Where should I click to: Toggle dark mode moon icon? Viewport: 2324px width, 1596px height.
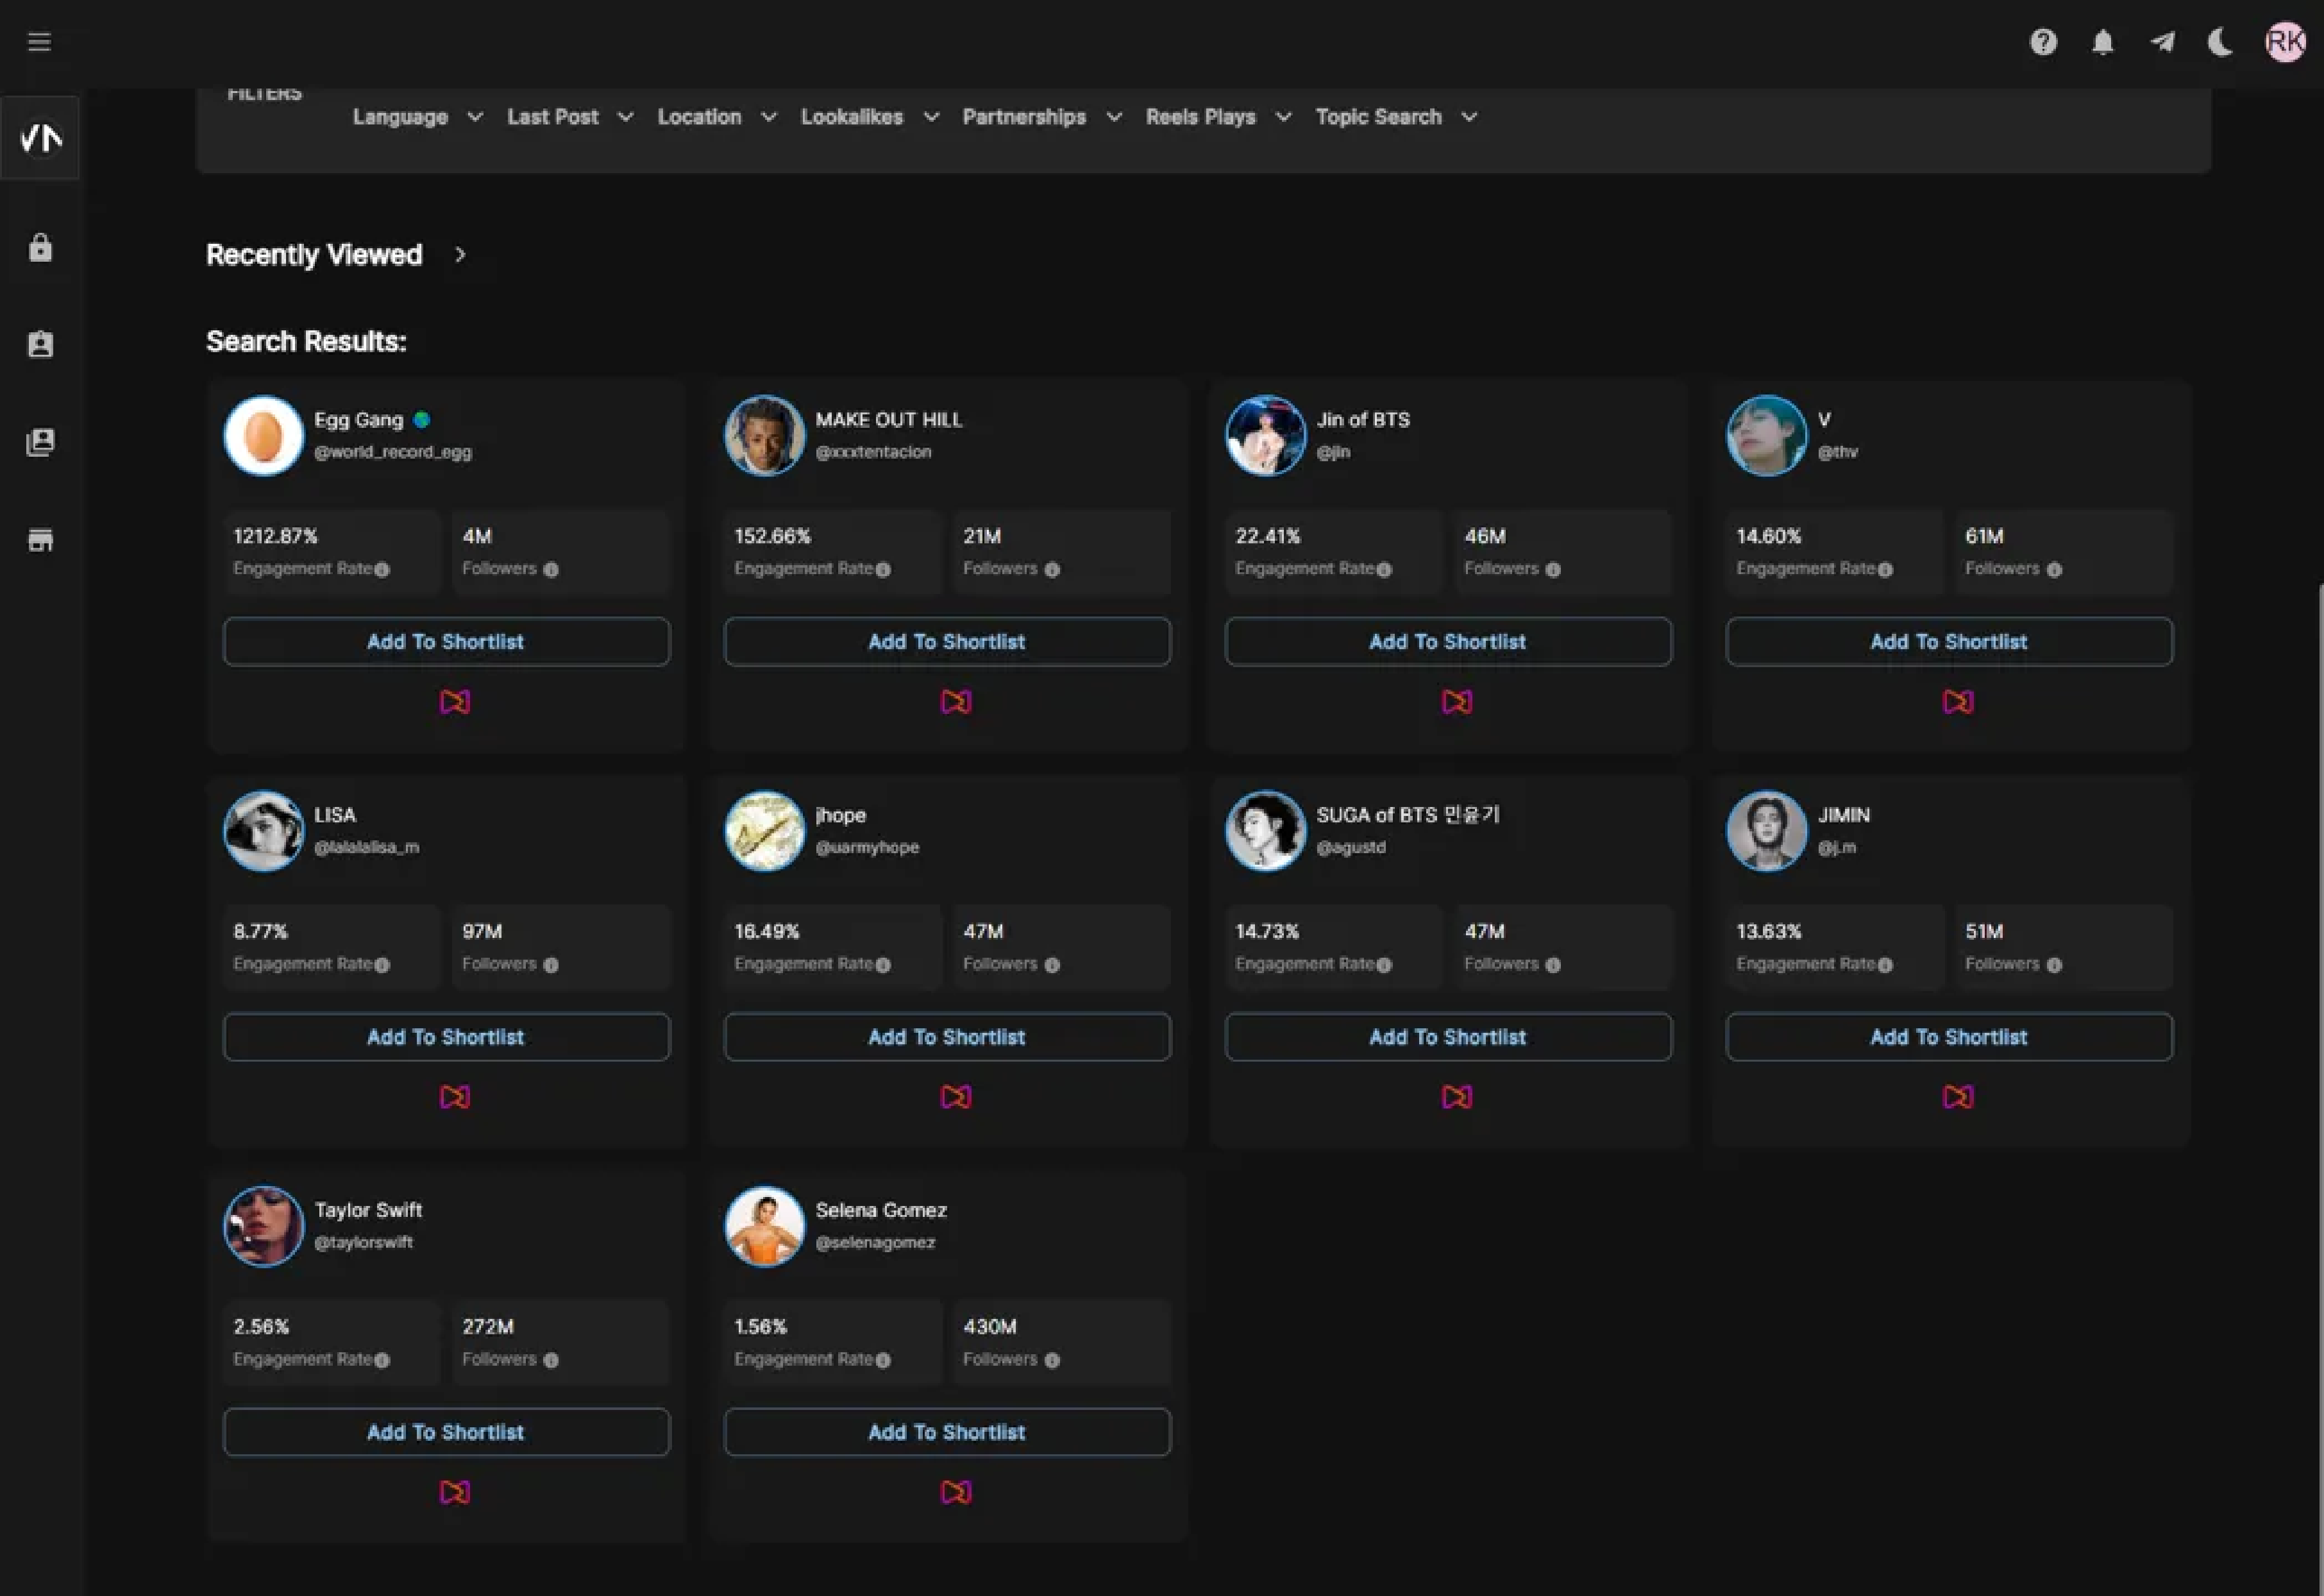2220,42
